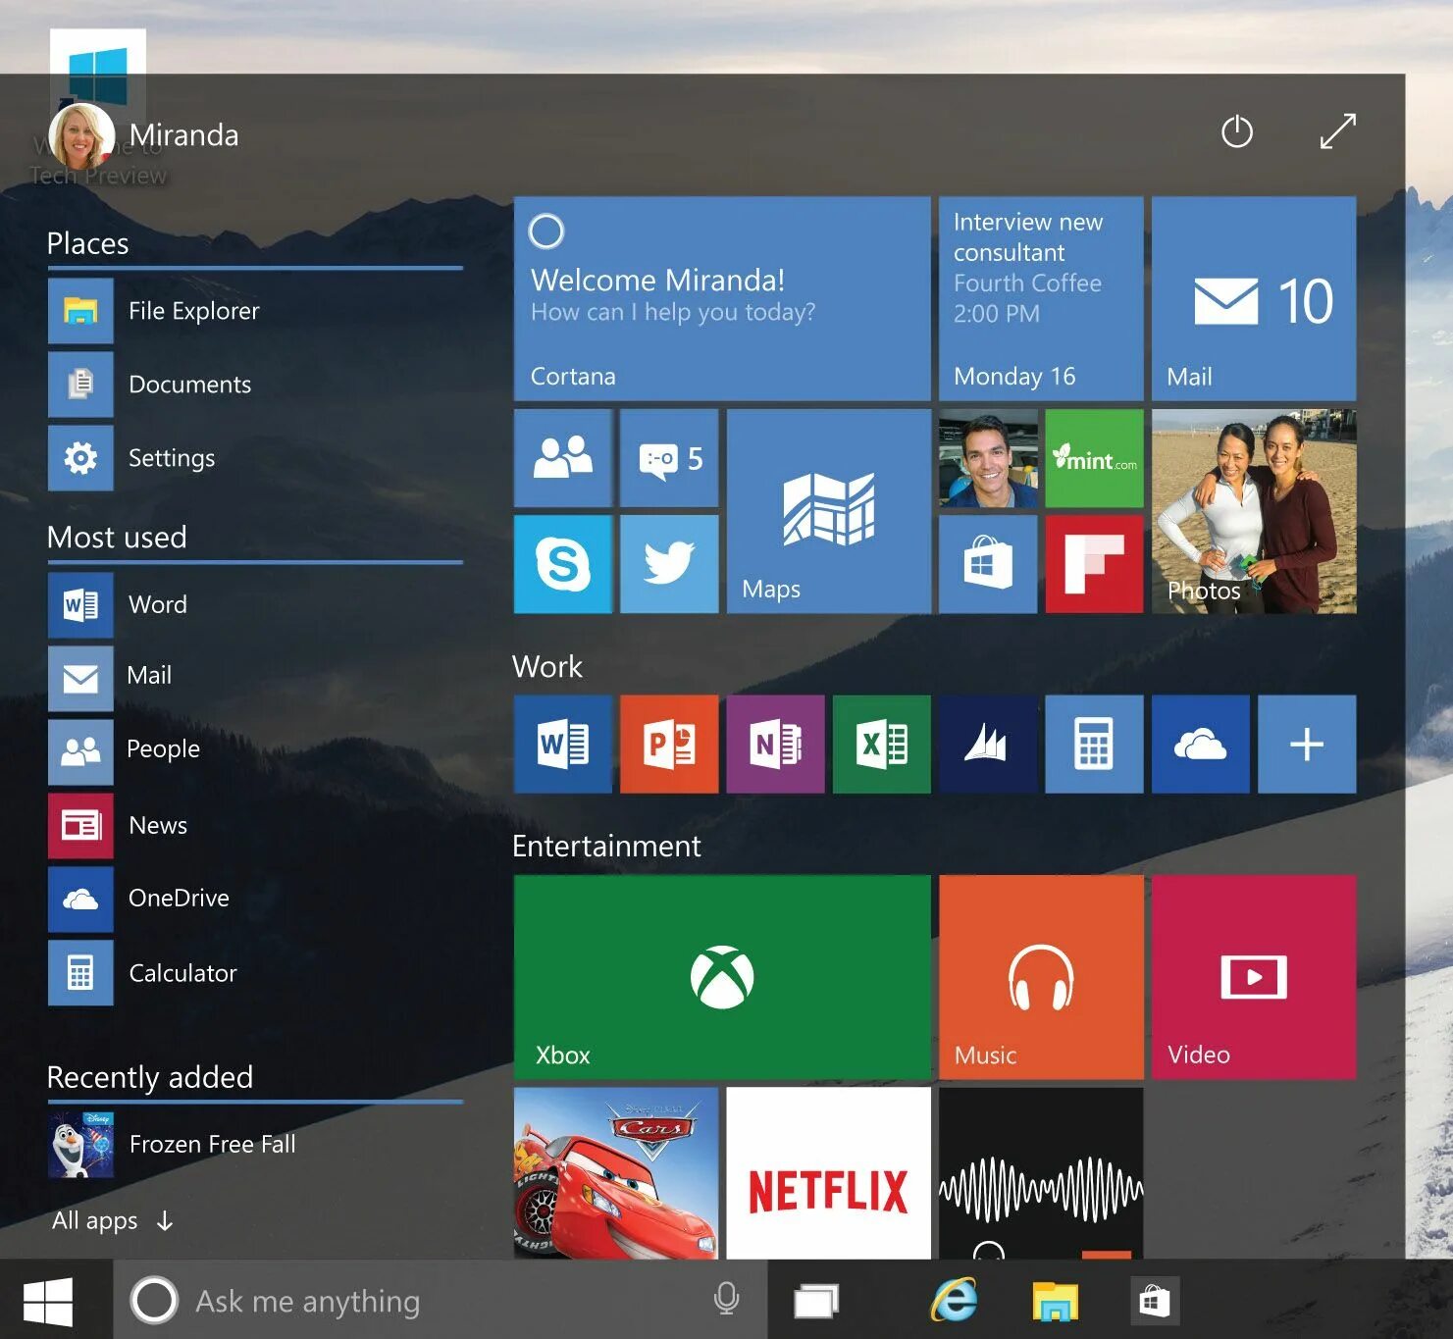The image size is (1453, 1339).
Task: Open the contact photo tile of smiling man
Action: pyautogui.click(x=988, y=458)
